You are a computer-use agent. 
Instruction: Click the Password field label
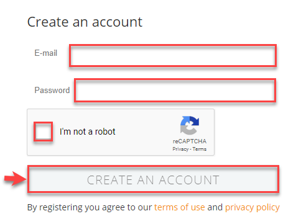[52, 90]
